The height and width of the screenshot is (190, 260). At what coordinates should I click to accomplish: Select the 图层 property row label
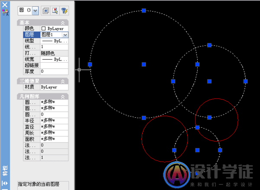[32, 35]
